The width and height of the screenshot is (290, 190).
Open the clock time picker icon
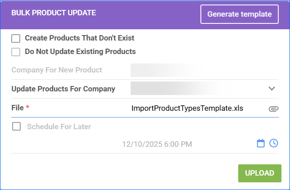pyautogui.click(x=274, y=143)
